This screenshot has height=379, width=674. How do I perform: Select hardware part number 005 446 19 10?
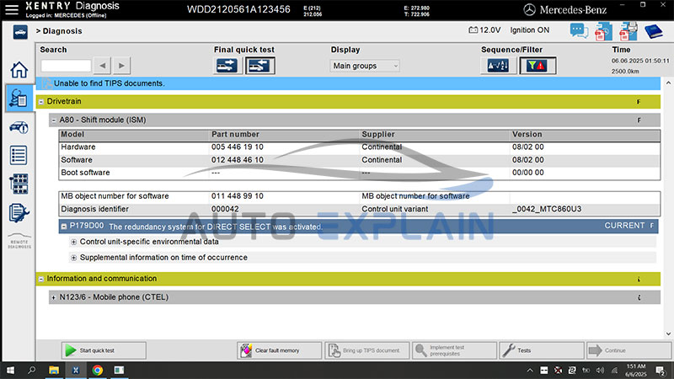point(238,147)
